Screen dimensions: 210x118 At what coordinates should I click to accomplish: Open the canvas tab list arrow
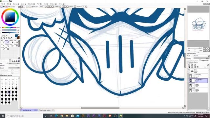(39, 110)
